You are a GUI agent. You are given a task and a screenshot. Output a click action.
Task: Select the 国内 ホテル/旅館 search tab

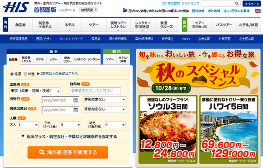point(123,59)
